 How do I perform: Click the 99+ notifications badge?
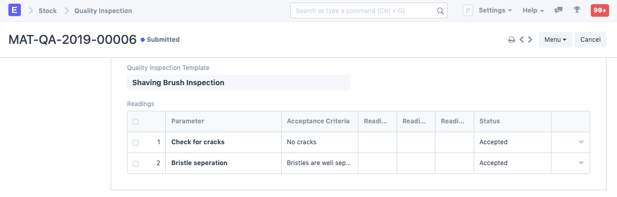click(600, 10)
